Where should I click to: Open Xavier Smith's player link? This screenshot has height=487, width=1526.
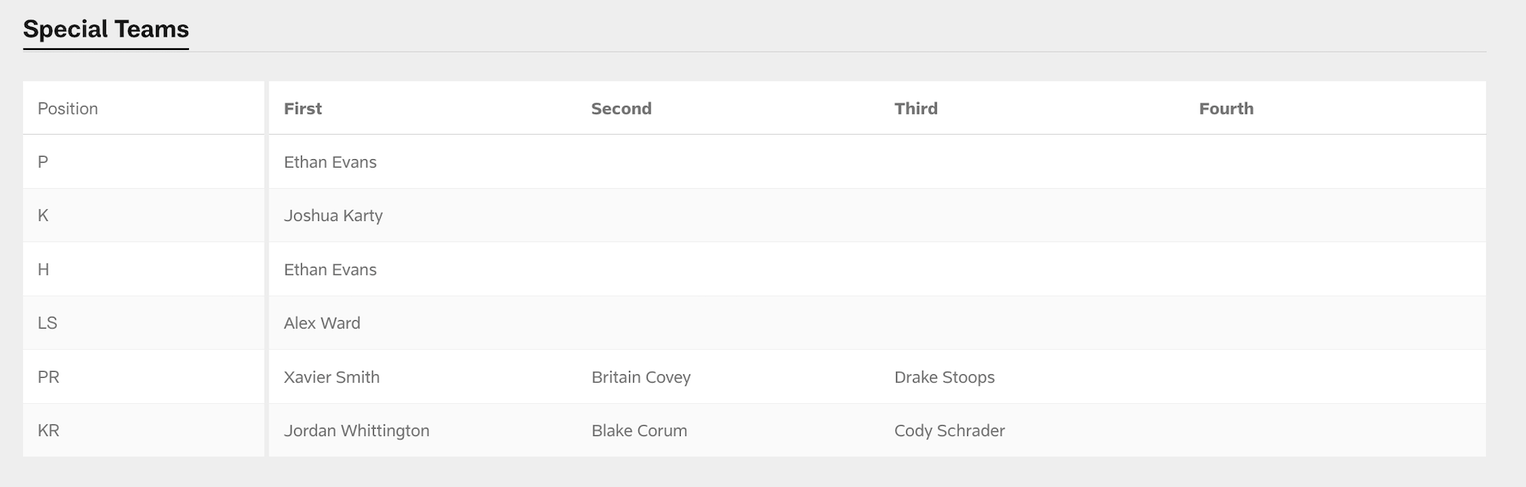pos(331,377)
